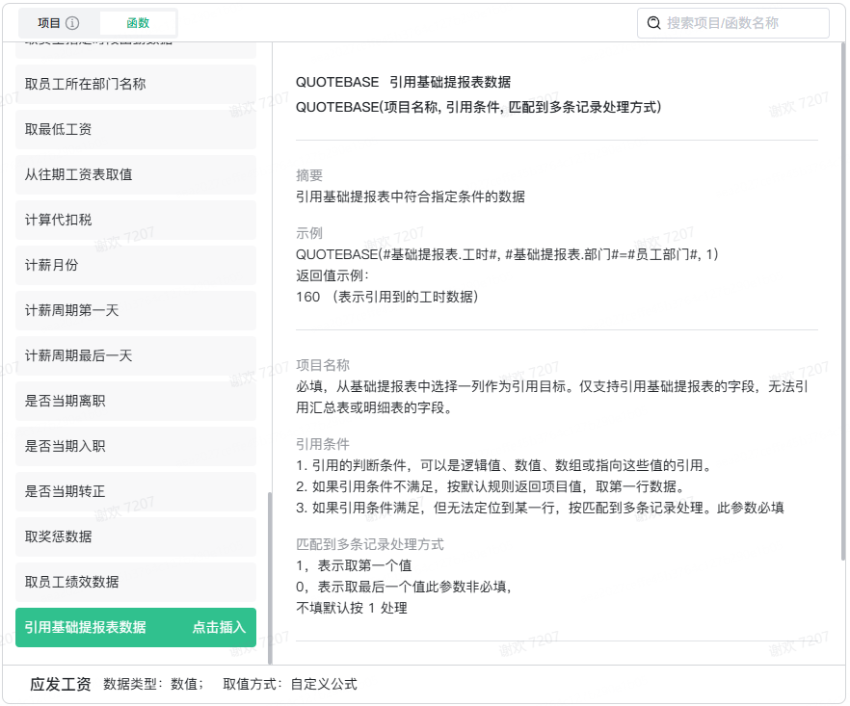Switch to the 函数 tab

(x=138, y=23)
